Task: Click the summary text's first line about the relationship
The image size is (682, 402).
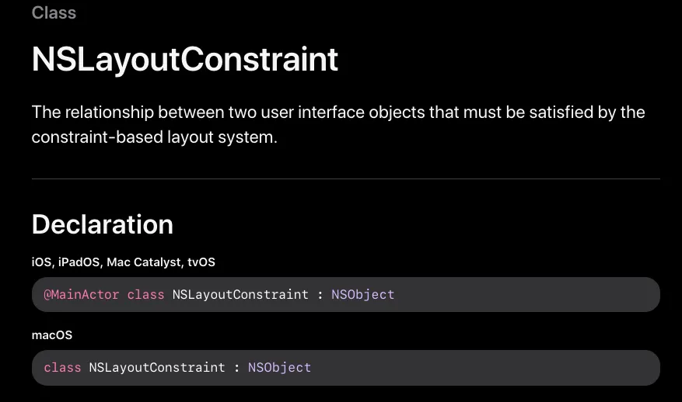Action: [338, 113]
